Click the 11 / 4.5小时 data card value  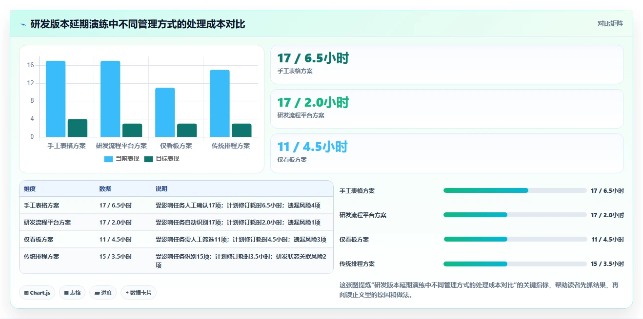(312, 147)
